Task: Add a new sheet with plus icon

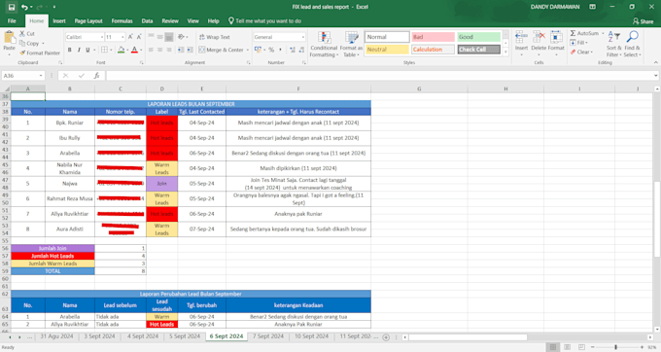Action: pyautogui.click(x=386, y=337)
